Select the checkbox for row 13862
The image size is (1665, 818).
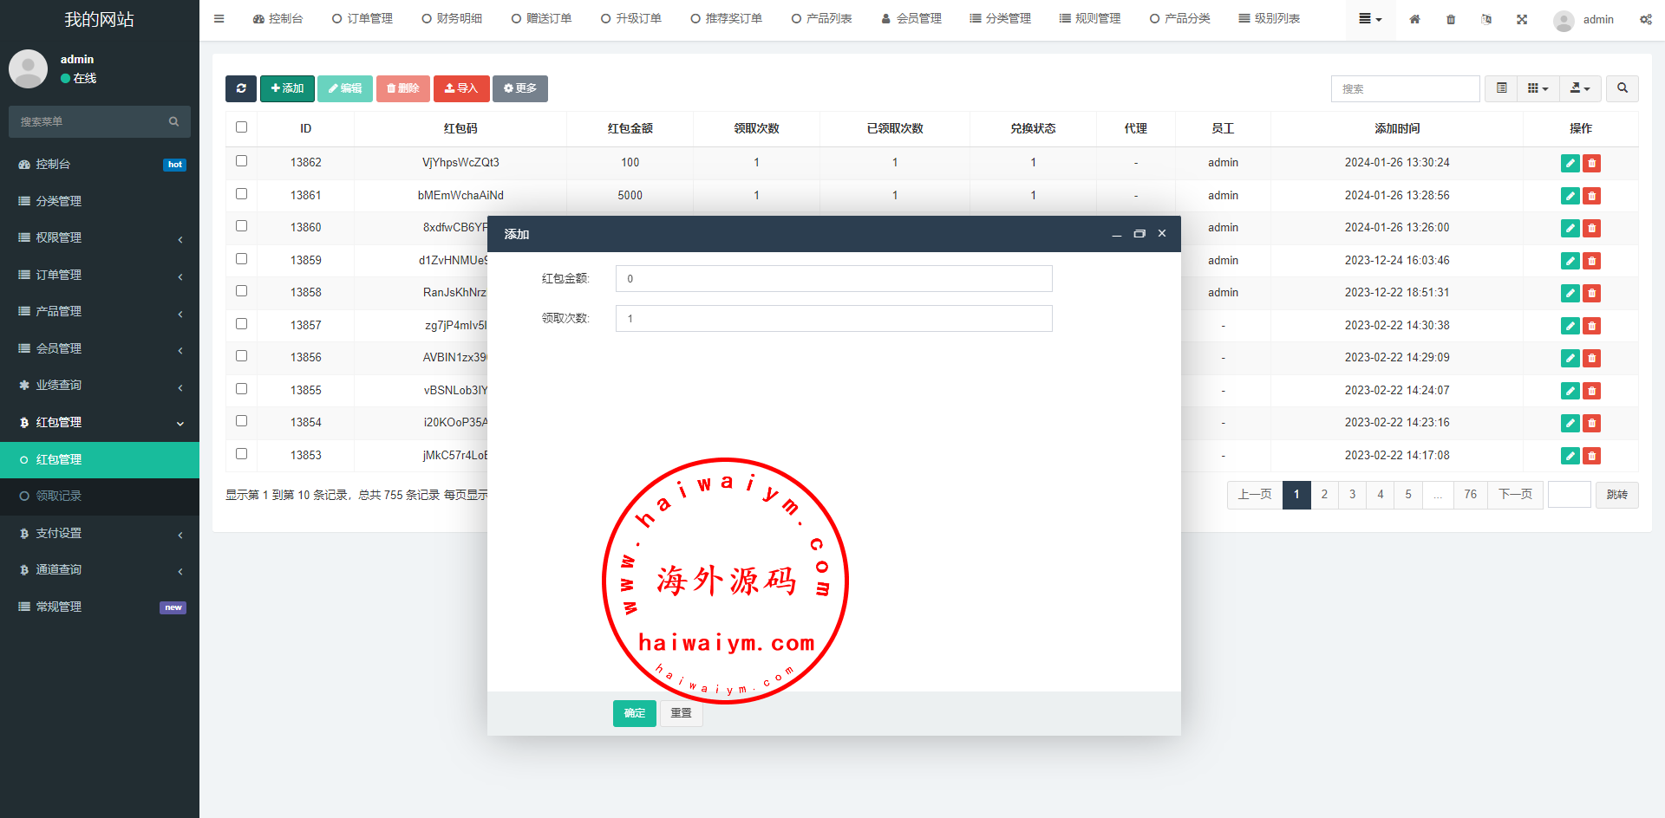[x=242, y=161]
